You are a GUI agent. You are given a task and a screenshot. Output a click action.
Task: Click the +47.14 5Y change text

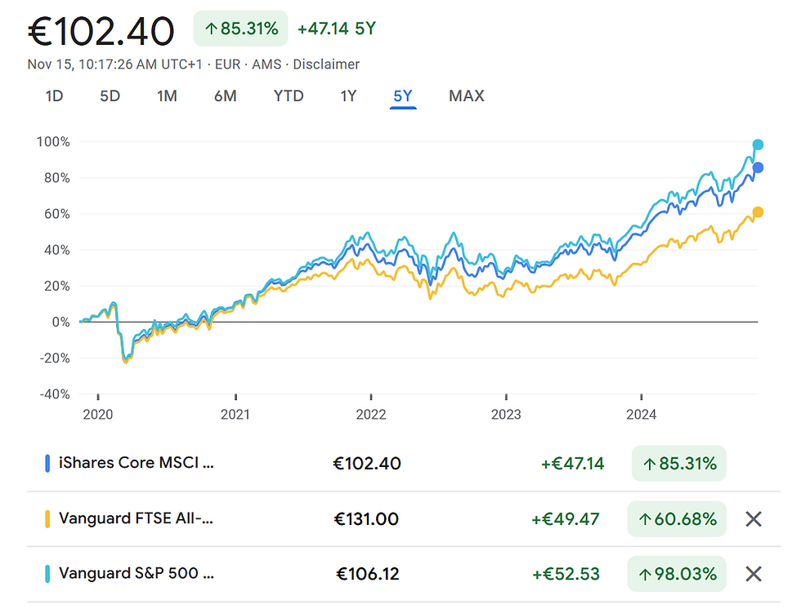click(x=337, y=29)
